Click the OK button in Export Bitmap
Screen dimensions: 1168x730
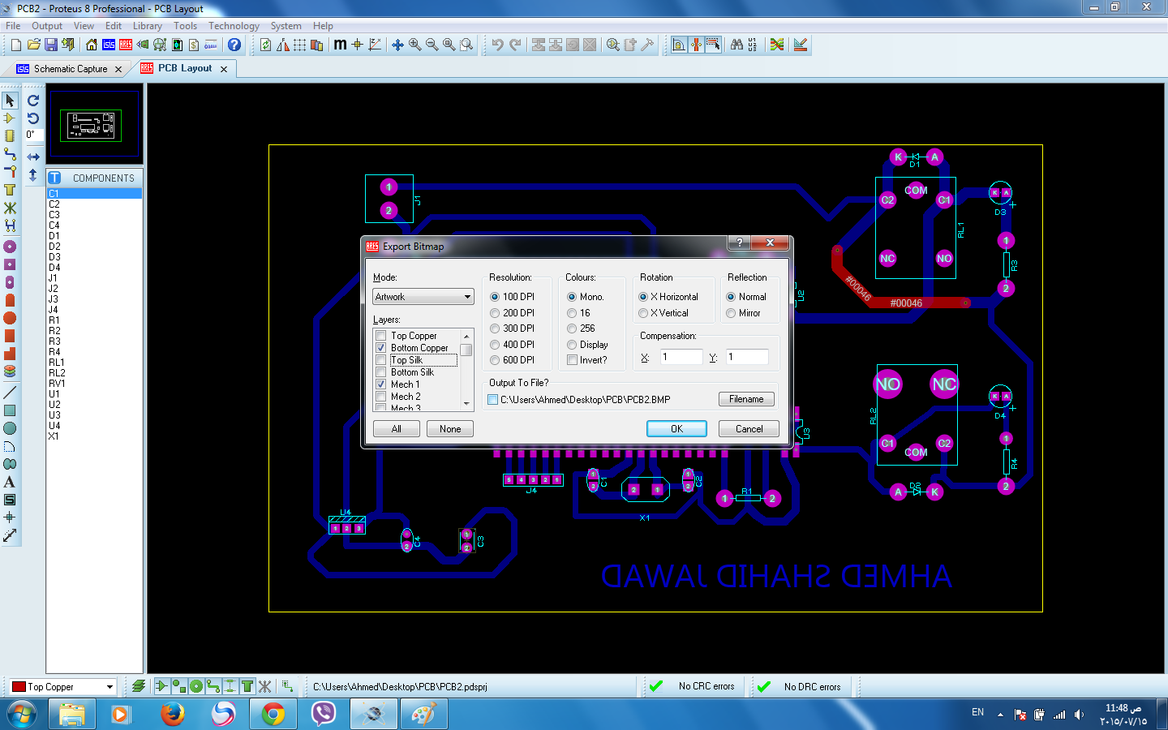pyautogui.click(x=676, y=429)
